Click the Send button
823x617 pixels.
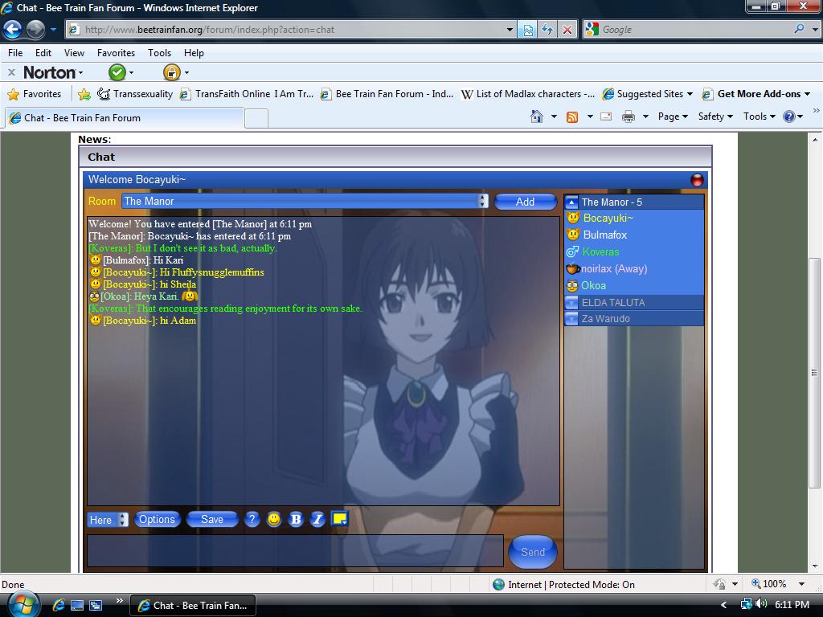click(x=532, y=552)
